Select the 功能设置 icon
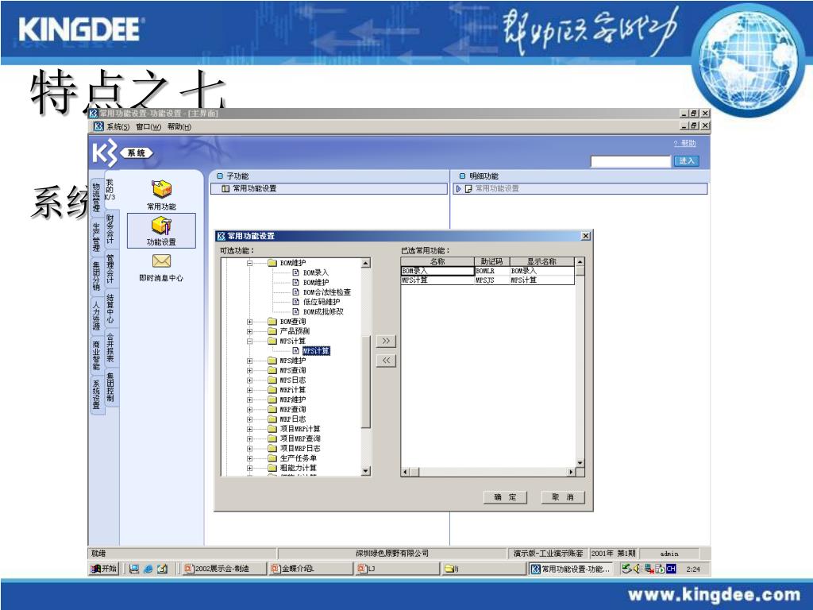Viewport: 813px width, 610px height. tap(161, 226)
